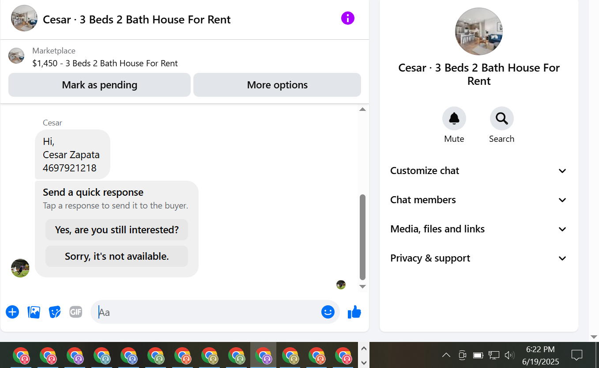Open the GIF picker
This screenshot has height=368, width=599.
point(76,312)
